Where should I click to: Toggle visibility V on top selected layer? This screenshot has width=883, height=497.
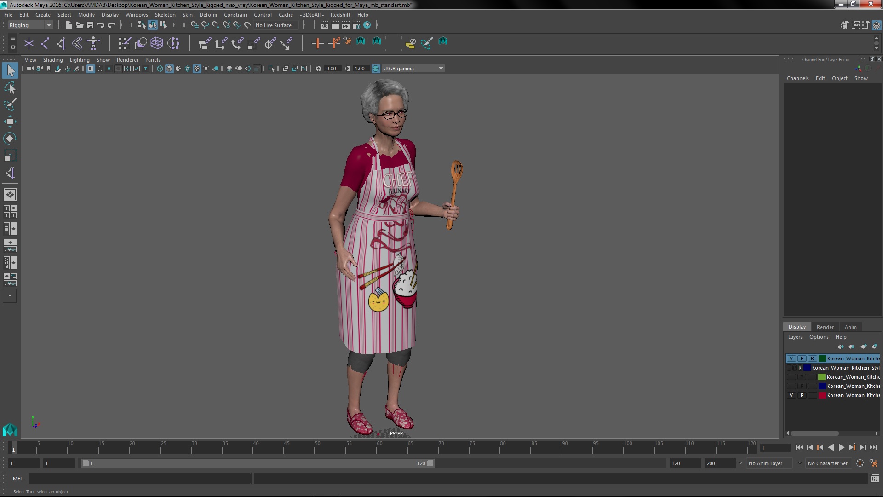point(791,358)
